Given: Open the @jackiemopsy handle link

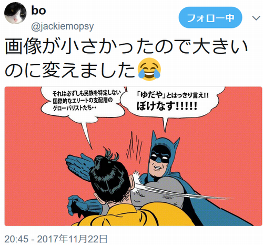Looking at the screenshot, I should click(62, 26).
